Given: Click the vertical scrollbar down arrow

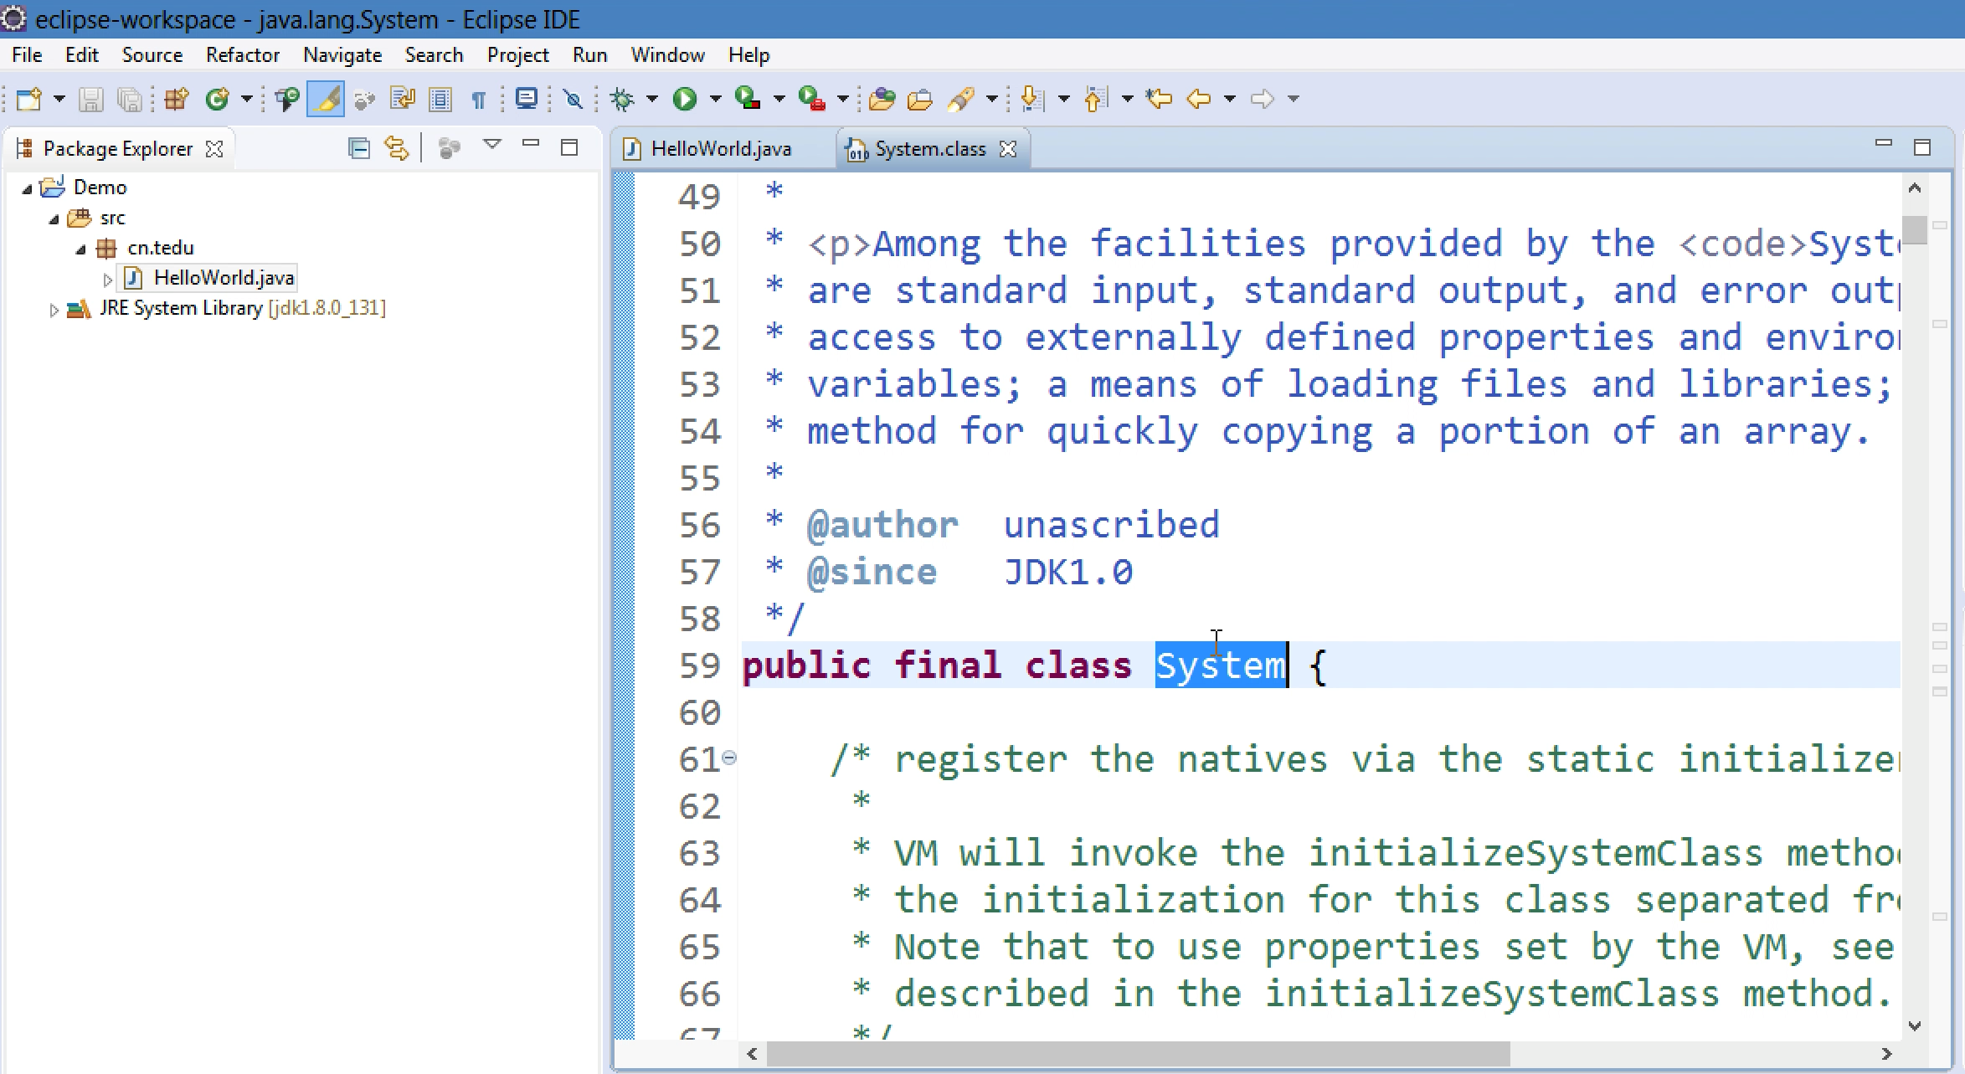Looking at the screenshot, I should [x=1914, y=1025].
